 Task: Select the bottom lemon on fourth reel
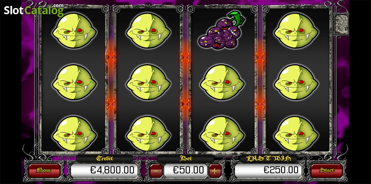296,133
